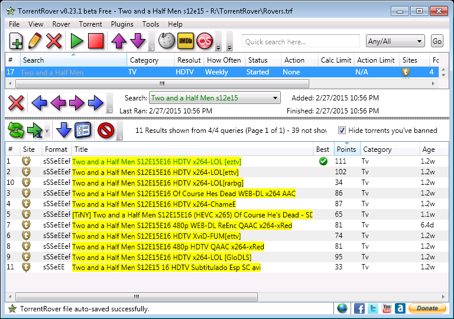This screenshot has height=319, width=454.
Task: Click the Last.fm lookup icon
Action: click(205, 41)
